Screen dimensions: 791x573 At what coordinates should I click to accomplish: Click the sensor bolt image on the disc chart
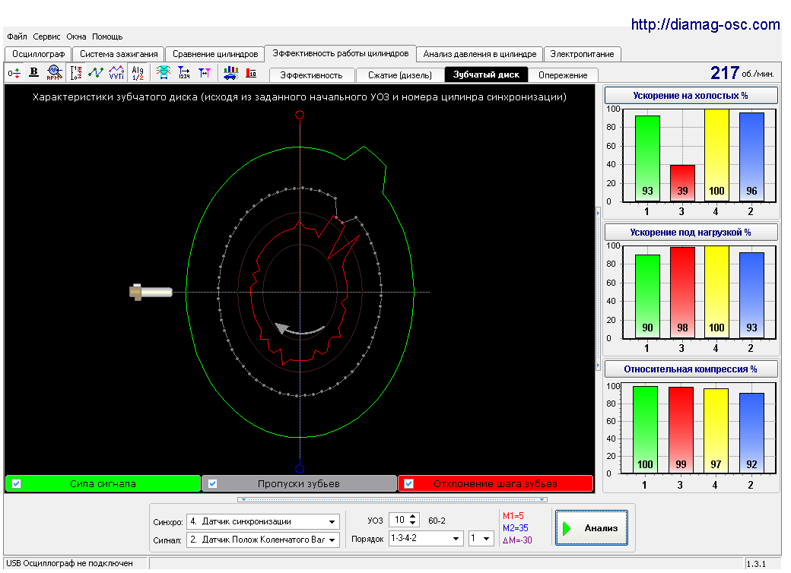pyautogui.click(x=151, y=292)
